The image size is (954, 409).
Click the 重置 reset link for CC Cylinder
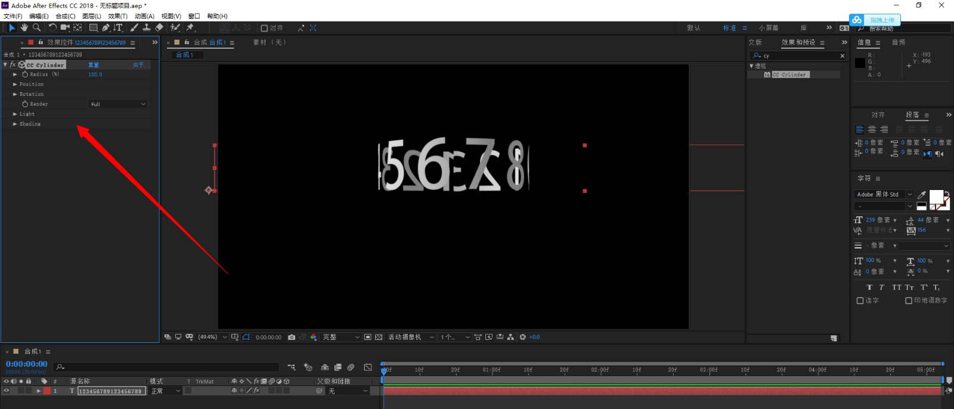pyautogui.click(x=94, y=65)
